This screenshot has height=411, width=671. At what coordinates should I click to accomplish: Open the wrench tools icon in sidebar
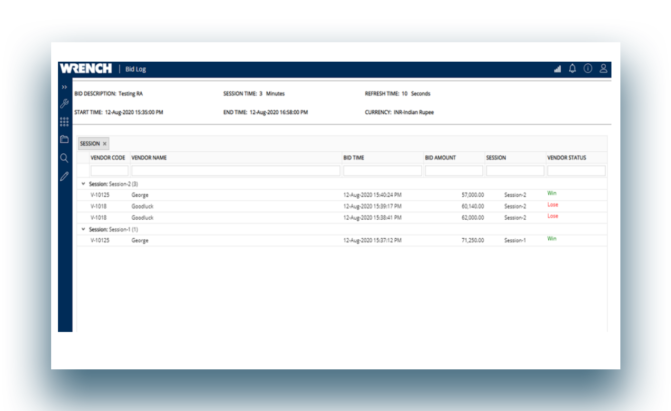tap(64, 103)
